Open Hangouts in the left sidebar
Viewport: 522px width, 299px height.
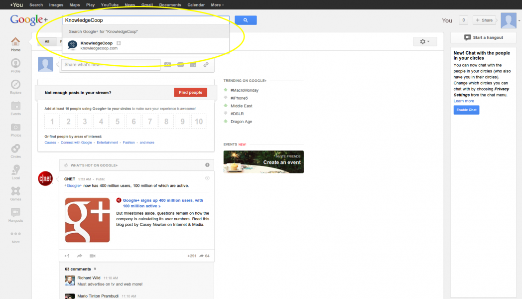pos(15,213)
